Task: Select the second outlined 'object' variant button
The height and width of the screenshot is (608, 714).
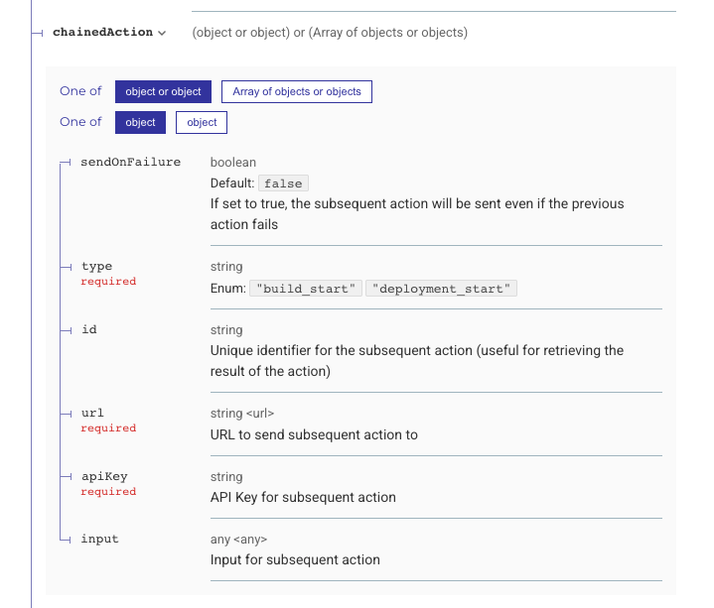Action: 202,123
